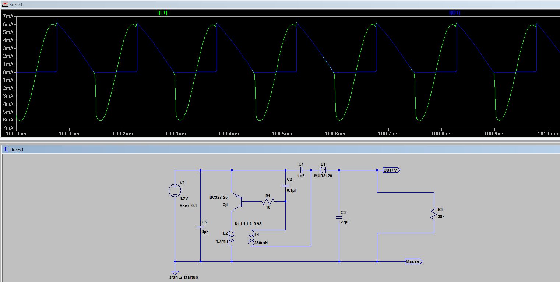560x282 pixels.
Task: Click the BC327-25 transistor model text
Action: pos(219,198)
